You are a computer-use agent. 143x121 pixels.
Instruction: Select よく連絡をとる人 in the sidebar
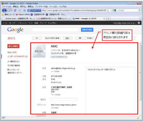[x=14, y=61]
